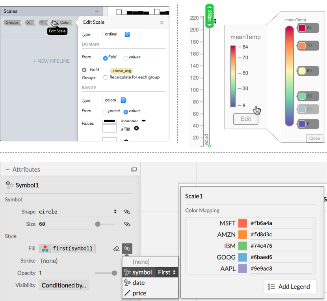This screenshot has height=301, width=327.
Task: Delete the #ffffff range color value
Action: [136, 128]
